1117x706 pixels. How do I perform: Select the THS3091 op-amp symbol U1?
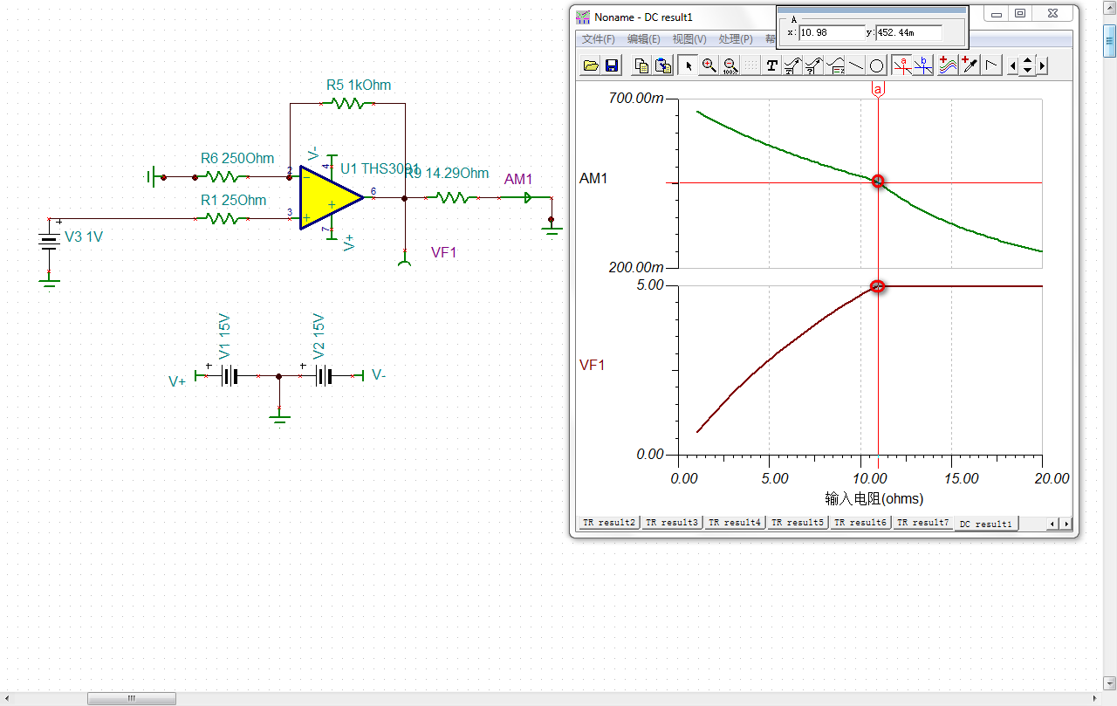click(332, 198)
